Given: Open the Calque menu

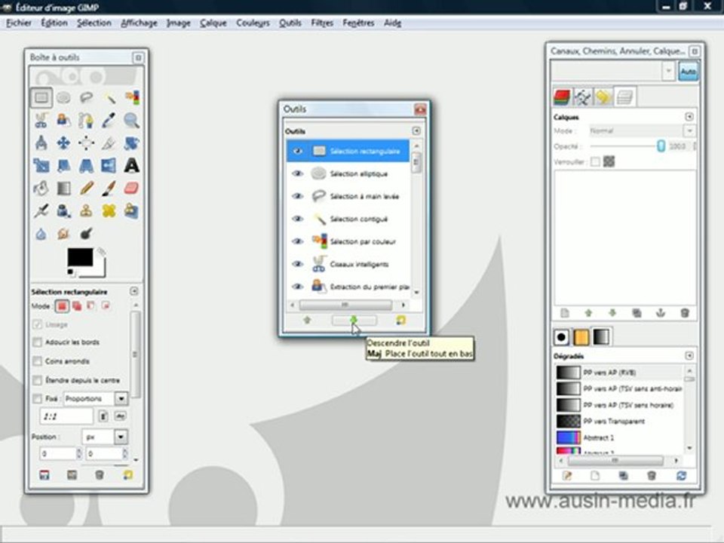Looking at the screenshot, I should tap(213, 23).
